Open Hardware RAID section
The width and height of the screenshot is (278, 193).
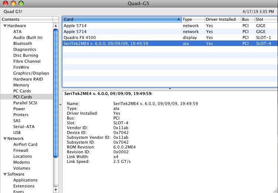point(28,79)
